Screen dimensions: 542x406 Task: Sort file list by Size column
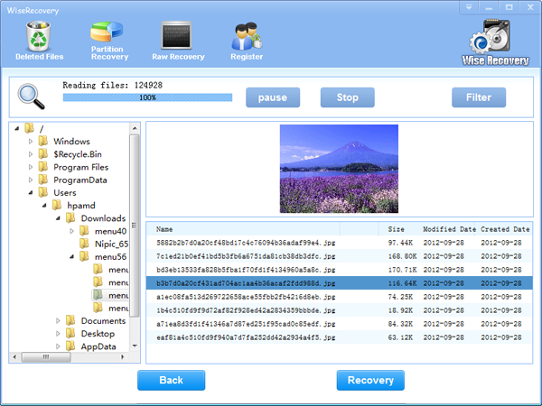coord(397,229)
